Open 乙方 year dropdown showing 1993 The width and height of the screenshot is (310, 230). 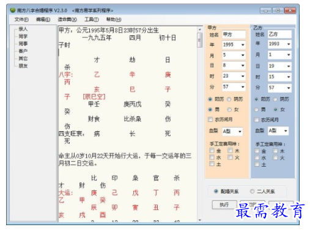tap(279, 44)
